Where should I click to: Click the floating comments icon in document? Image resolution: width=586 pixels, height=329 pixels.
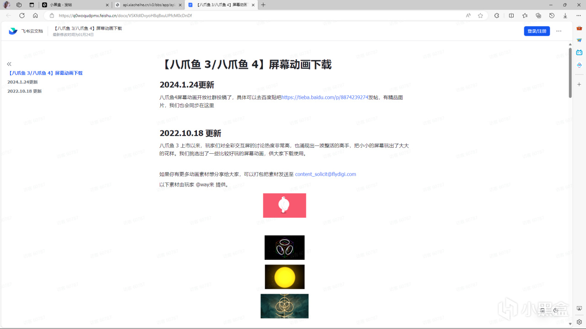tap(543, 310)
